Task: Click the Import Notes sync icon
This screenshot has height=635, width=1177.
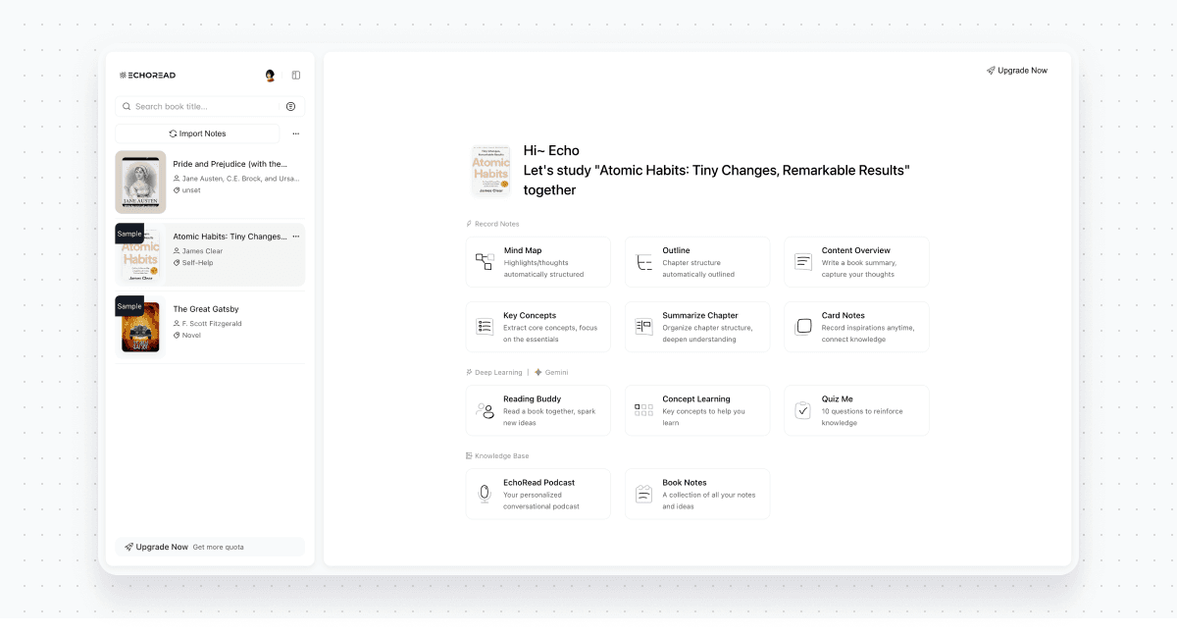Action: [x=173, y=133]
